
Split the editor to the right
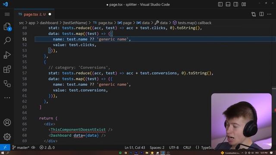(x=262, y=14)
